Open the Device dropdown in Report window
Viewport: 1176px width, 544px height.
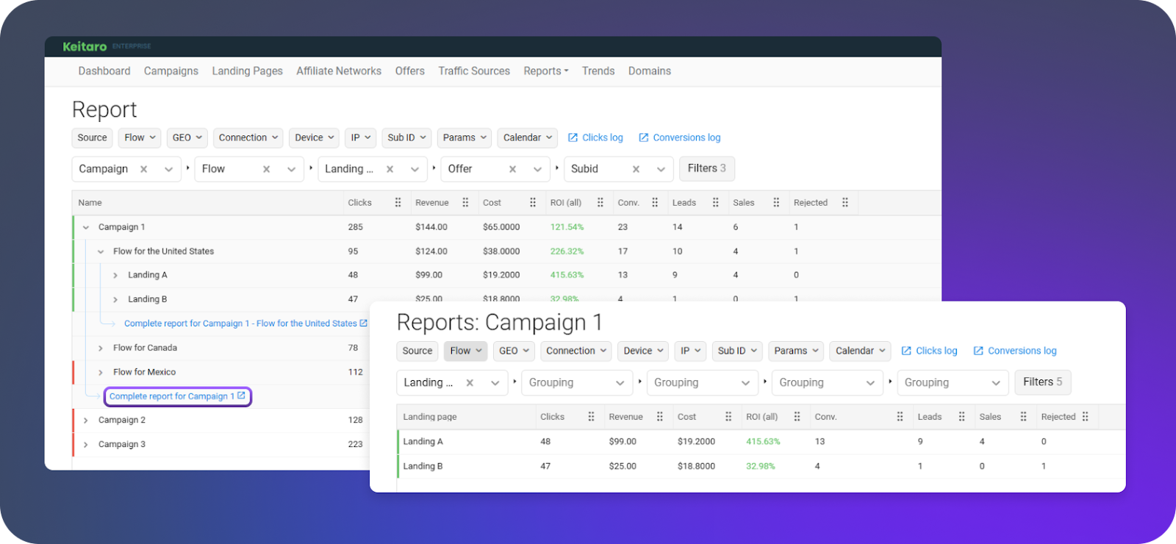point(314,137)
